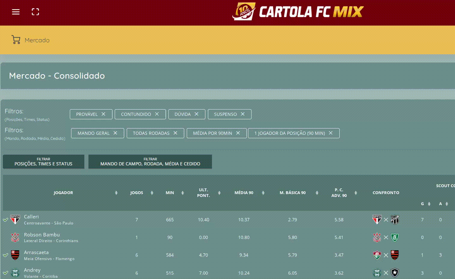The height and width of the screenshot is (279, 455).
Task: Click Calleri's Média 90 value 10.37
Action: pos(244,220)
